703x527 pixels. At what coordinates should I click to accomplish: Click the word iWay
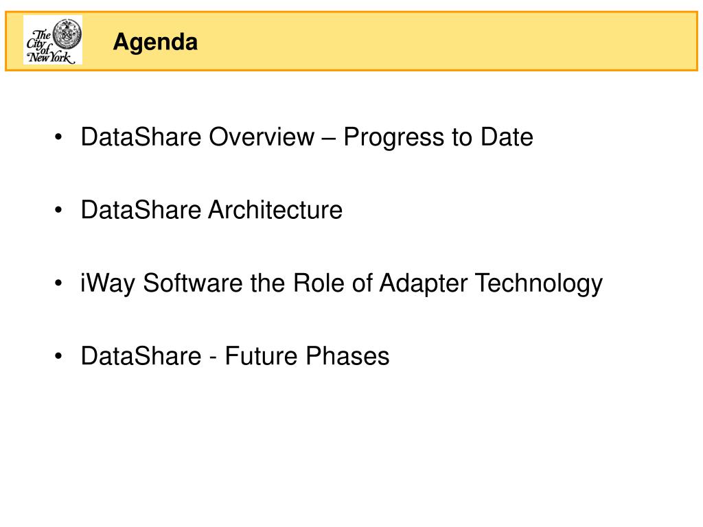[x=108, y=284]
